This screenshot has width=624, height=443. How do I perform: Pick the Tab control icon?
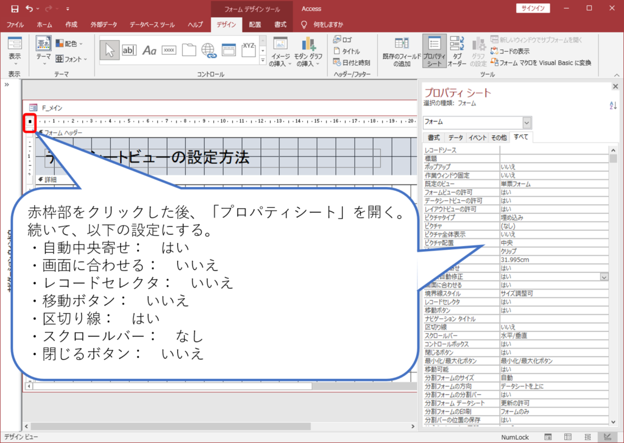189,50
